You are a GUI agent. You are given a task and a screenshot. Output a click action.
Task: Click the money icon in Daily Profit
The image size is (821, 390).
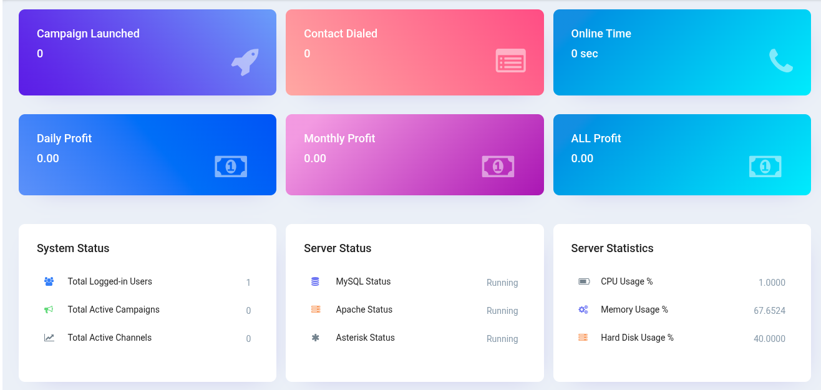[x=231, y=166]
